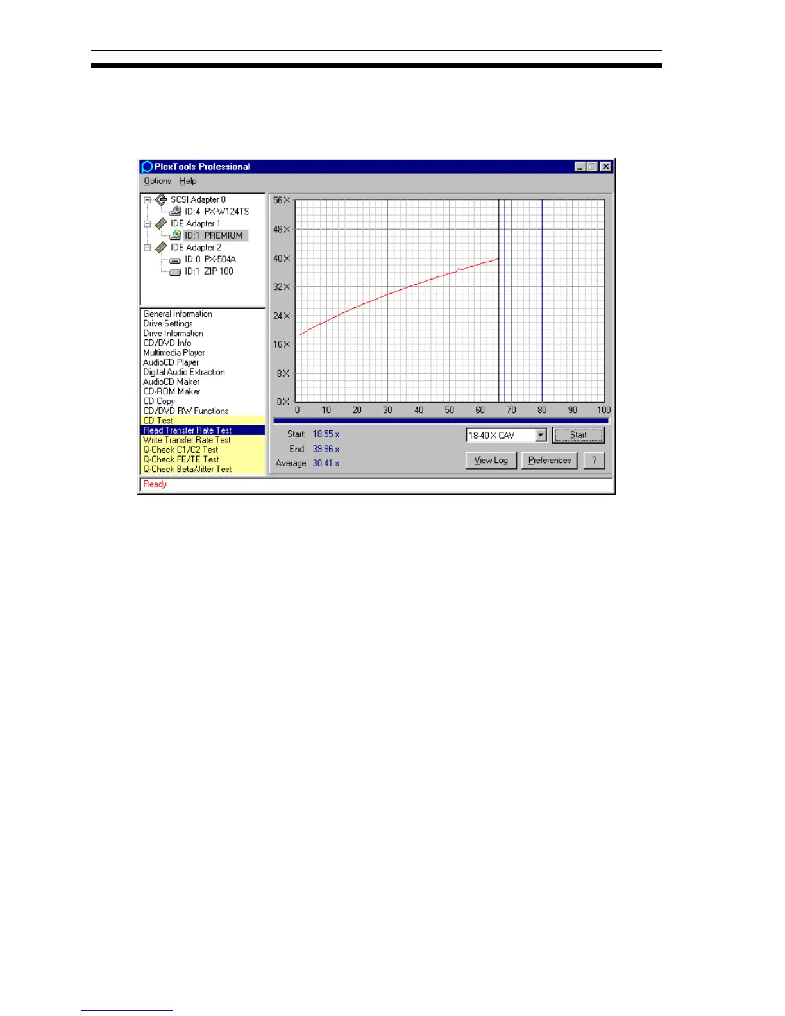Image resolution: width=785 pixels, height=1016 pixels.
Task: Select IDE Adapter 2 label
Action: click(196, 247)
